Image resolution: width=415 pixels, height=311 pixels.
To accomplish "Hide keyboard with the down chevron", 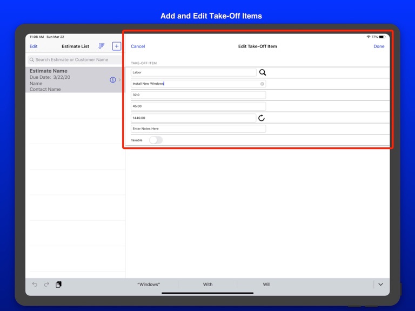I will click(x=380, y=285).
